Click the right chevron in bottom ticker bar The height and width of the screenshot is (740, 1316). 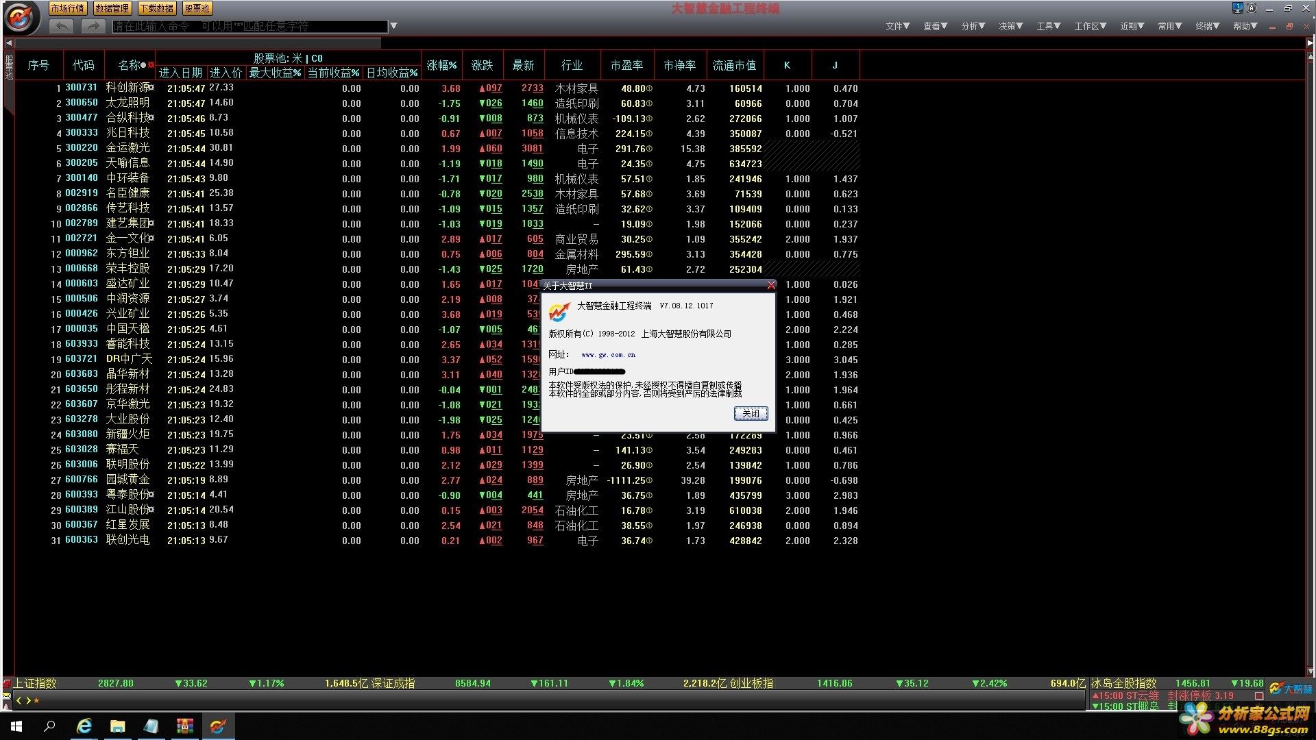27,700
